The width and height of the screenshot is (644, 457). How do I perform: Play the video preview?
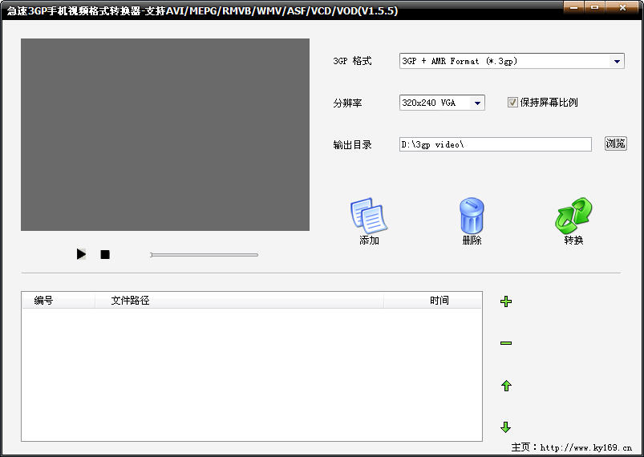point(81,254)
